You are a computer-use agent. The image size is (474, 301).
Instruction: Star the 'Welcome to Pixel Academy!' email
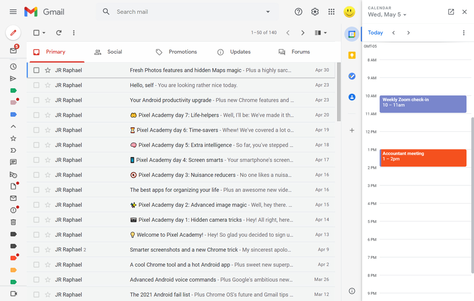tap(48, 235)
